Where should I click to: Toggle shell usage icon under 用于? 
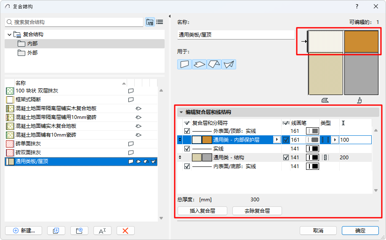[229, 64]
